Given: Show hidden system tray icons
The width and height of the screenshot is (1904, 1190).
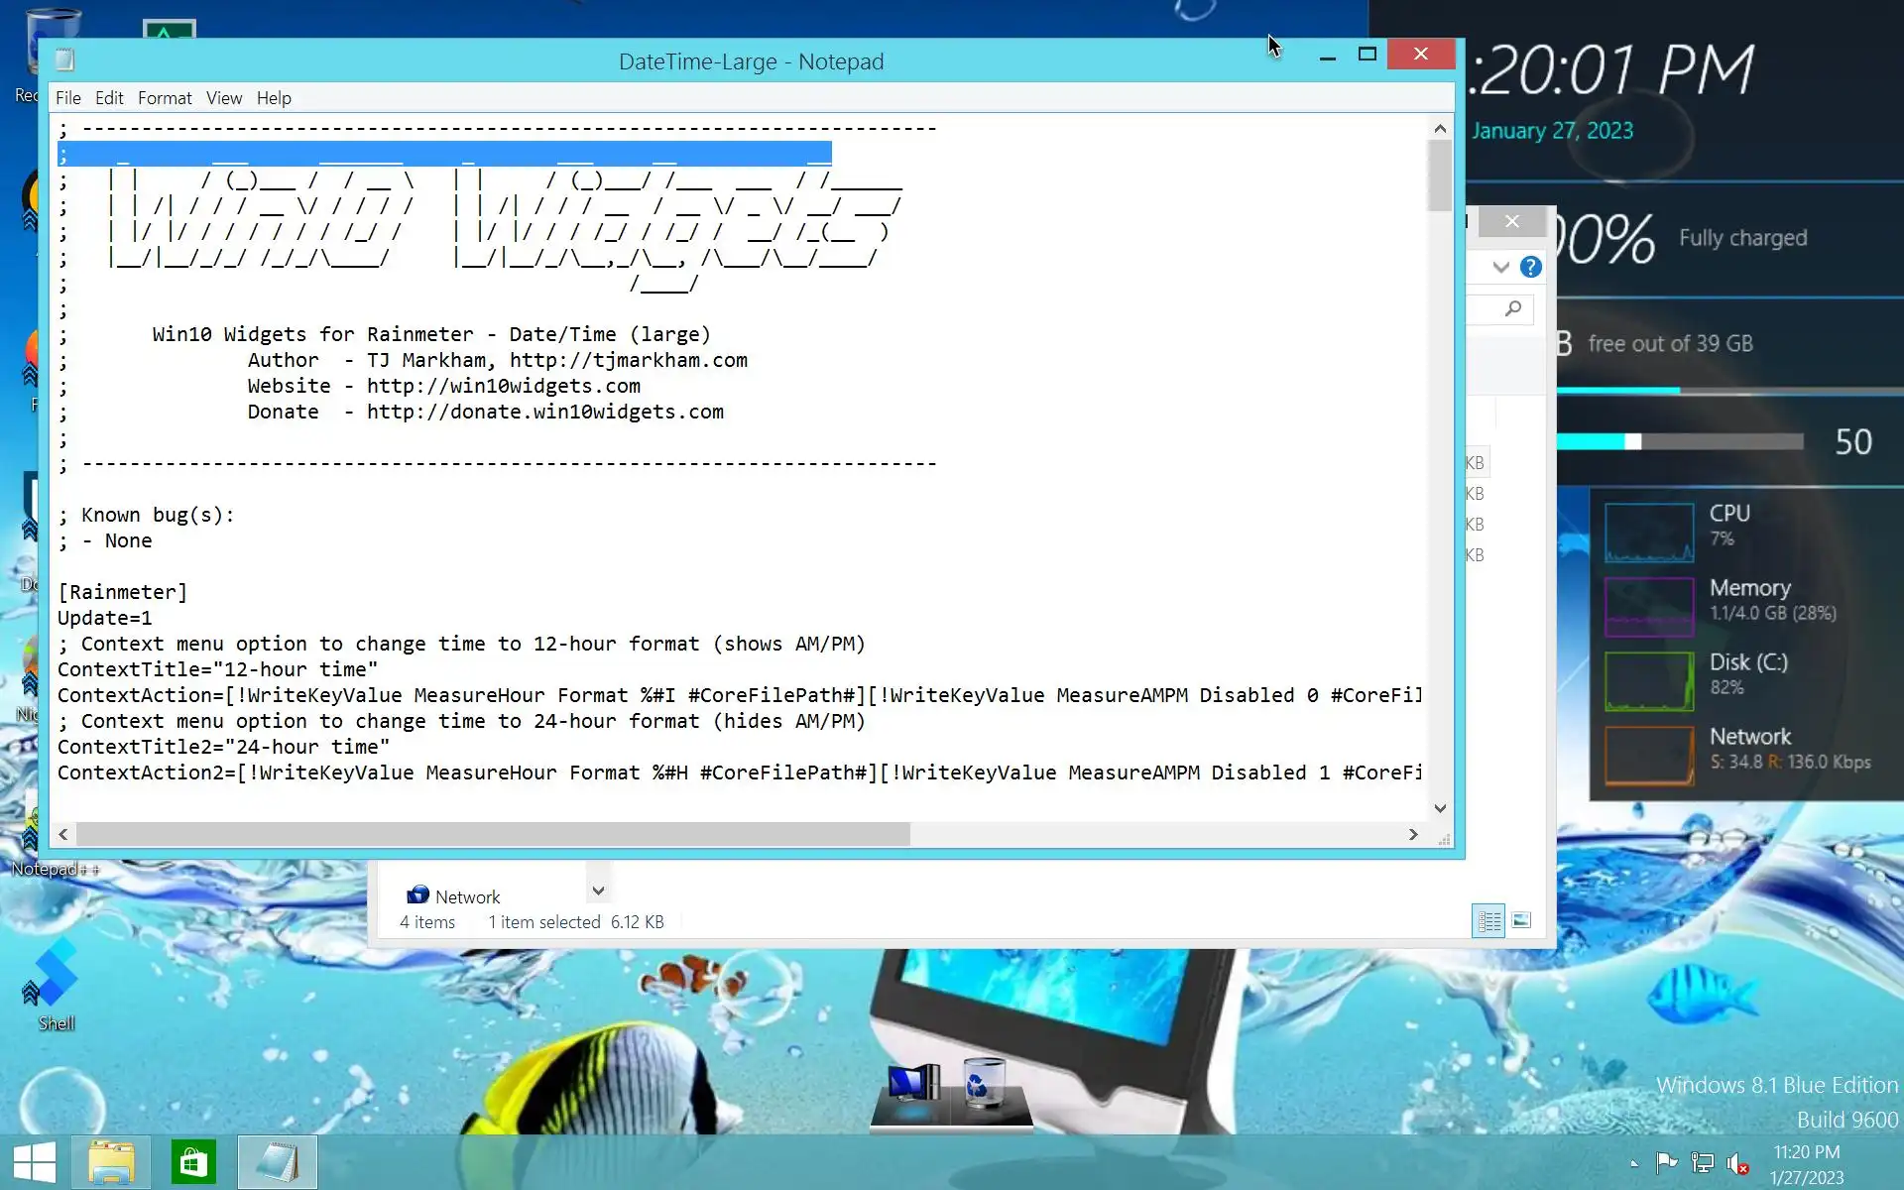Looking at the screenshot, I should [1634, 1163].
